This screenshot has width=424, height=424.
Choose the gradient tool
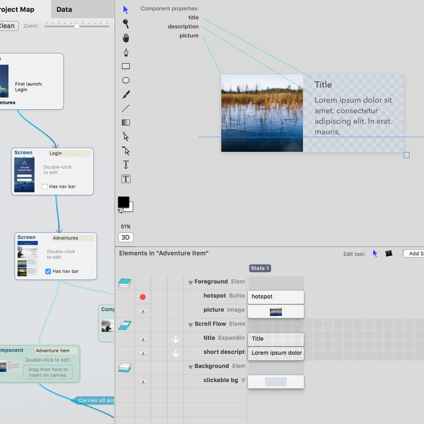[x=126, y=122]
